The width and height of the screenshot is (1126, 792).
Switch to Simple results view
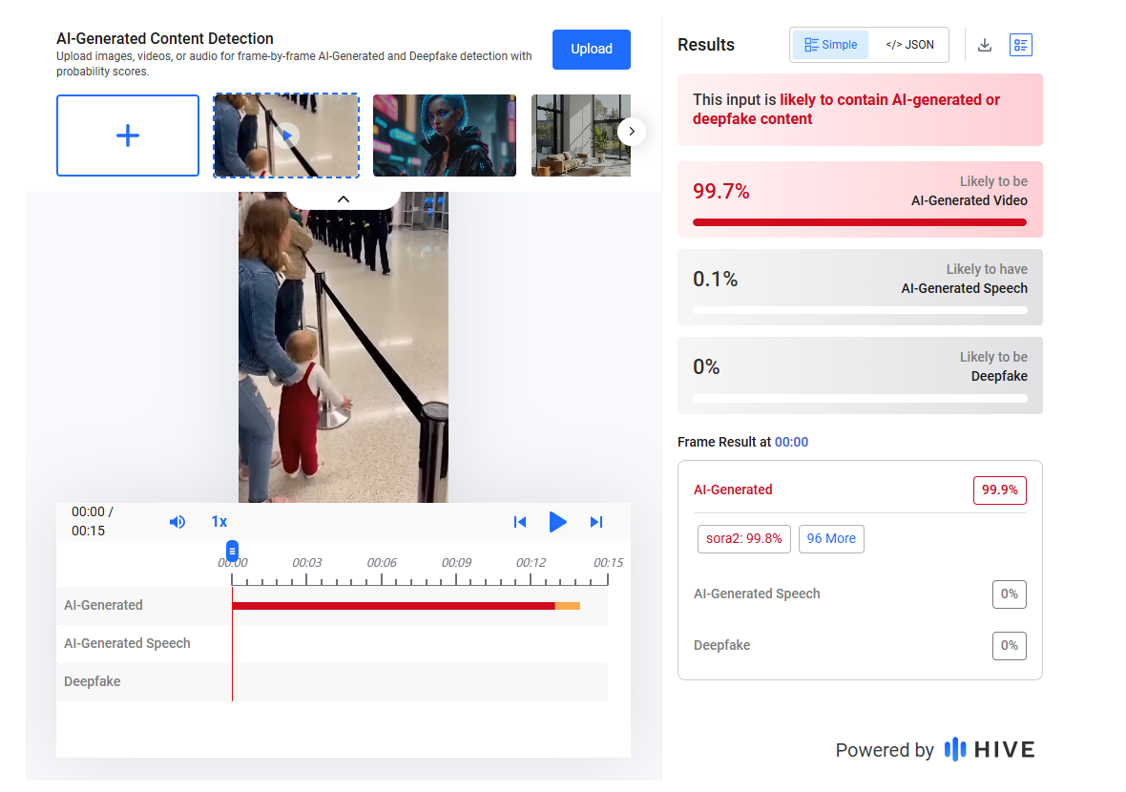coord(831,45)
